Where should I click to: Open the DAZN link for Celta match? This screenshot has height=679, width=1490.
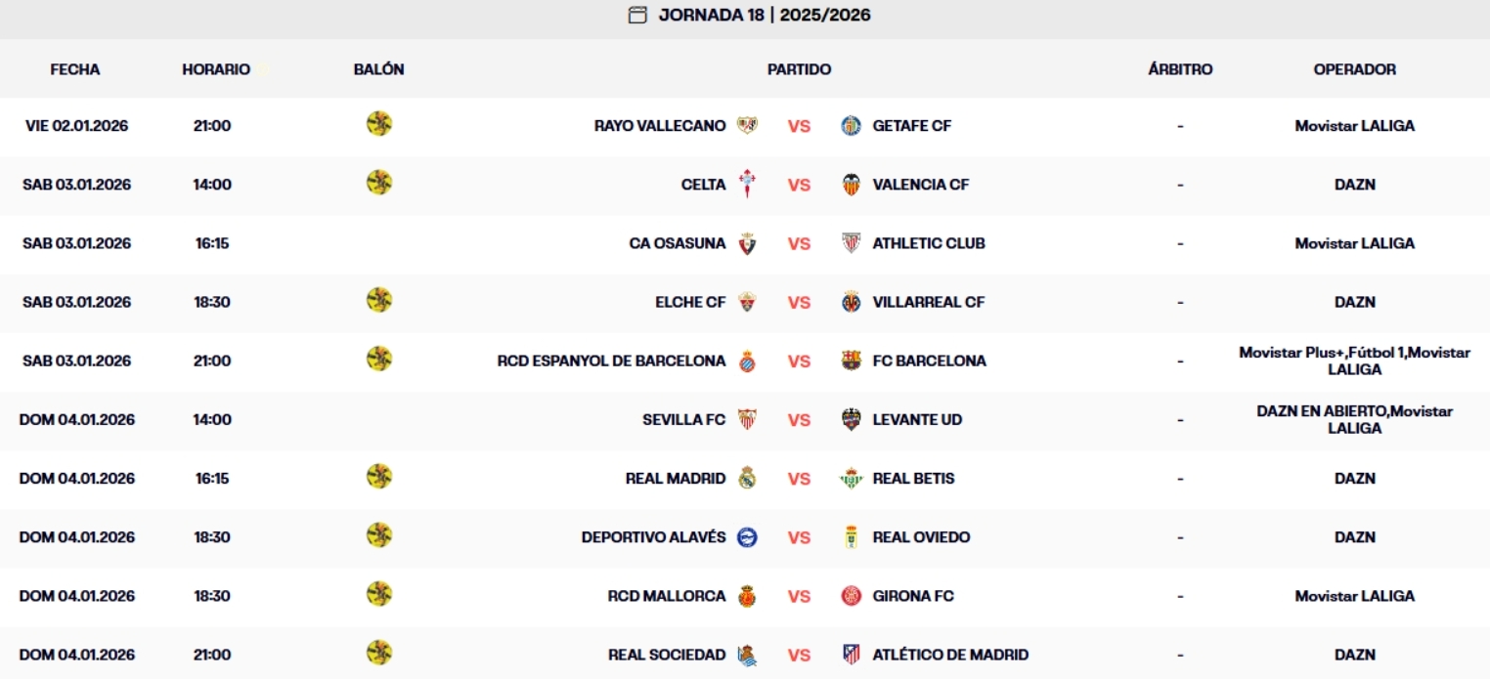1357,184
